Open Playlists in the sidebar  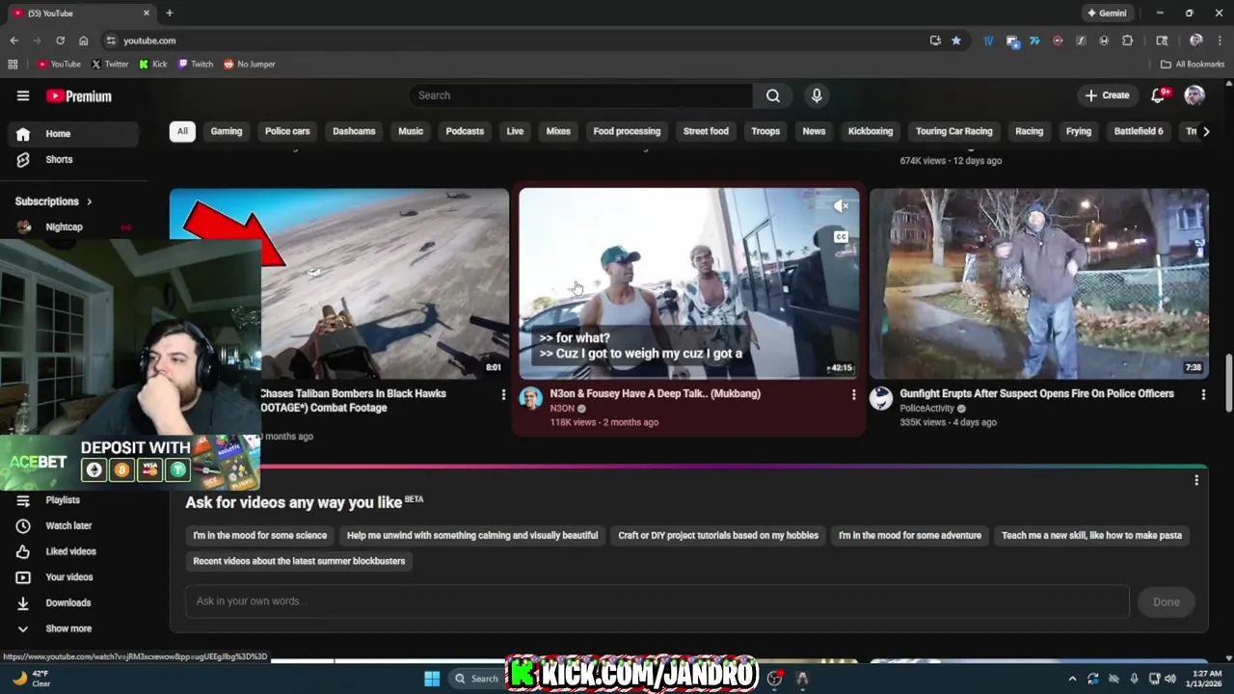(x=75, y=499)
